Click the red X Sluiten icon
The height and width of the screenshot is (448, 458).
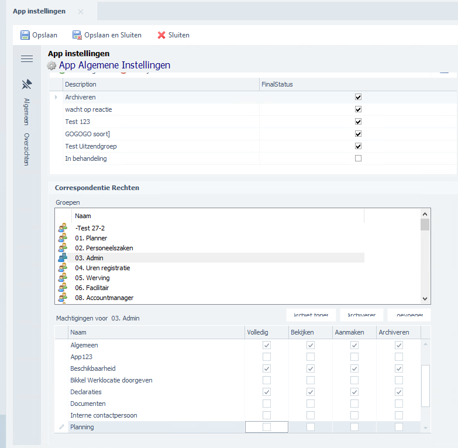pyautogui.click(x=161, y=35)
